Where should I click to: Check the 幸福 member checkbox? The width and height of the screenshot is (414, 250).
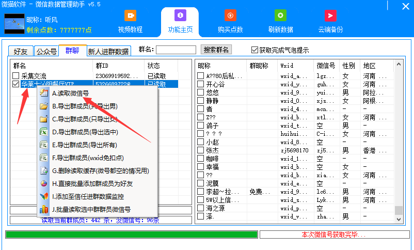tap(201, 167)
